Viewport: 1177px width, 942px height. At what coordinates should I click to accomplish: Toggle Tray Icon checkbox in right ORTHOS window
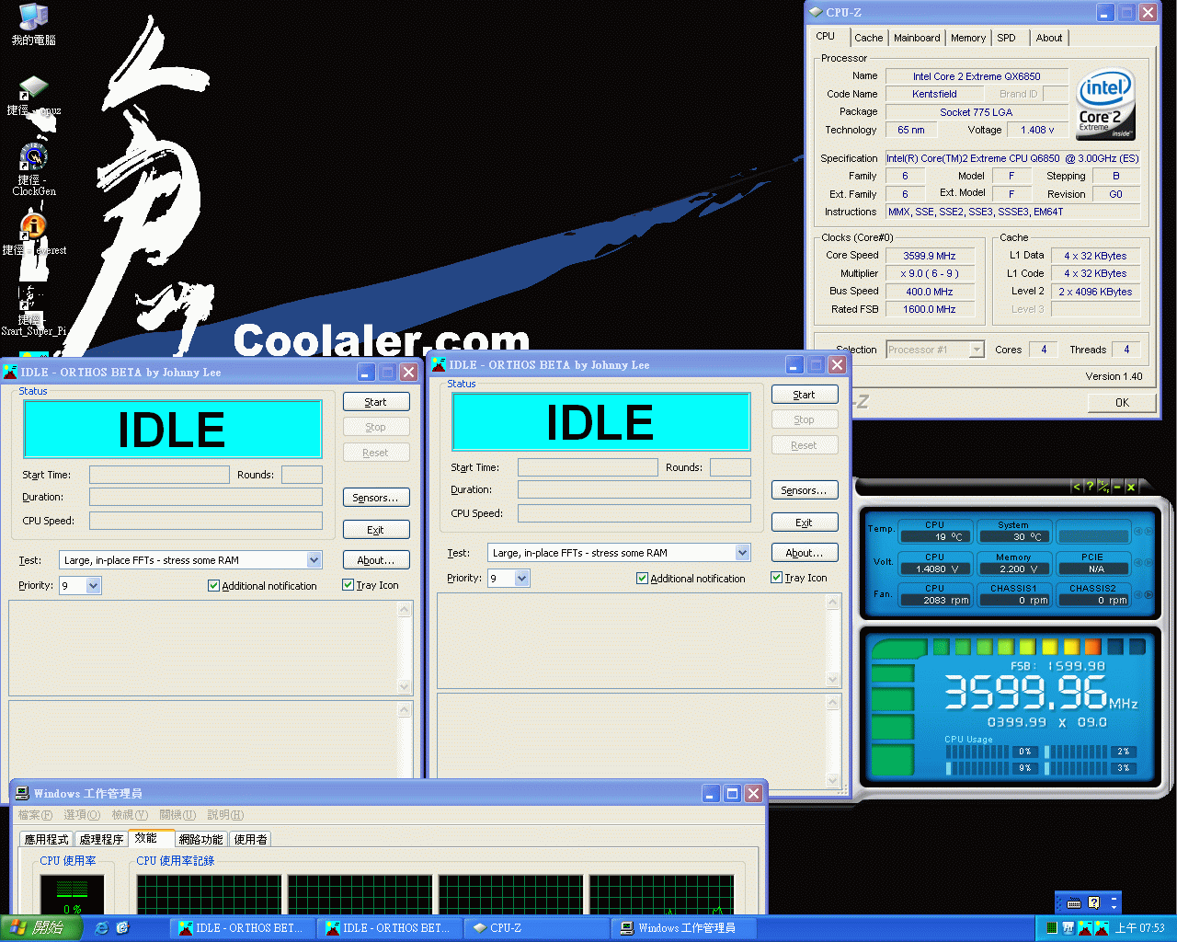tap(776, 577)
